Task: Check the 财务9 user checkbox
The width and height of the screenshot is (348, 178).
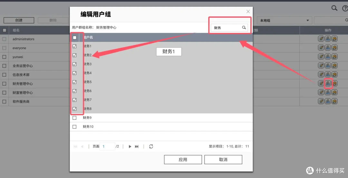Action: click(x=74, y=118)
